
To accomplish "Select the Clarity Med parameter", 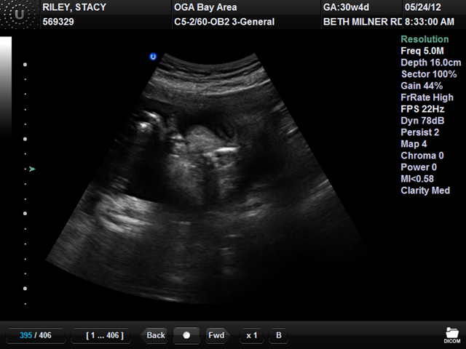I will click(425, 190).
